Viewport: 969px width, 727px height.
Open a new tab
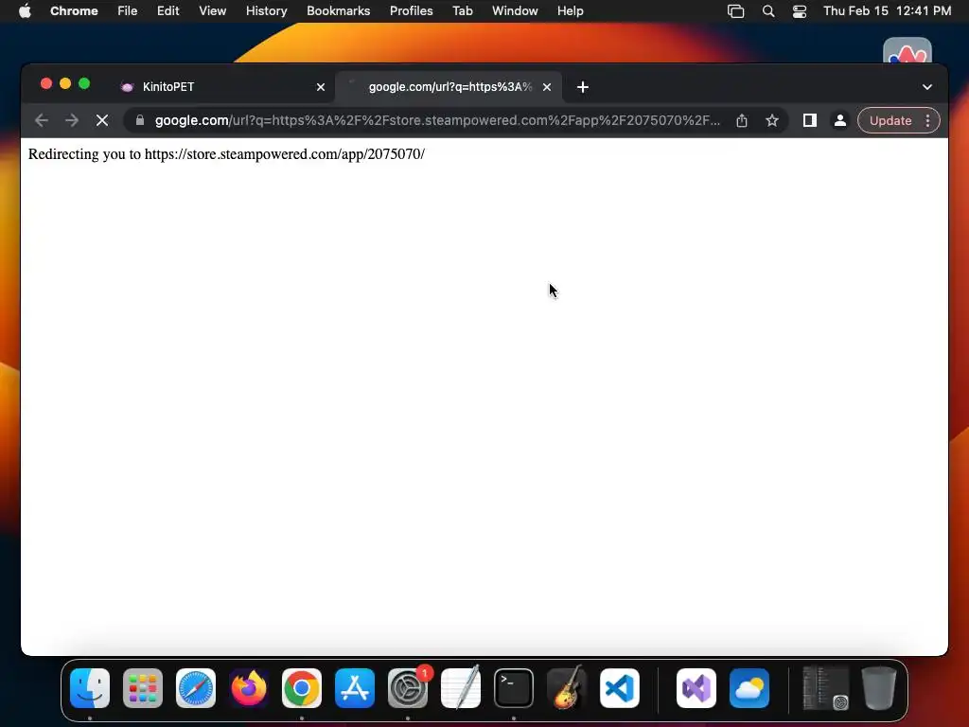(583, 87)
